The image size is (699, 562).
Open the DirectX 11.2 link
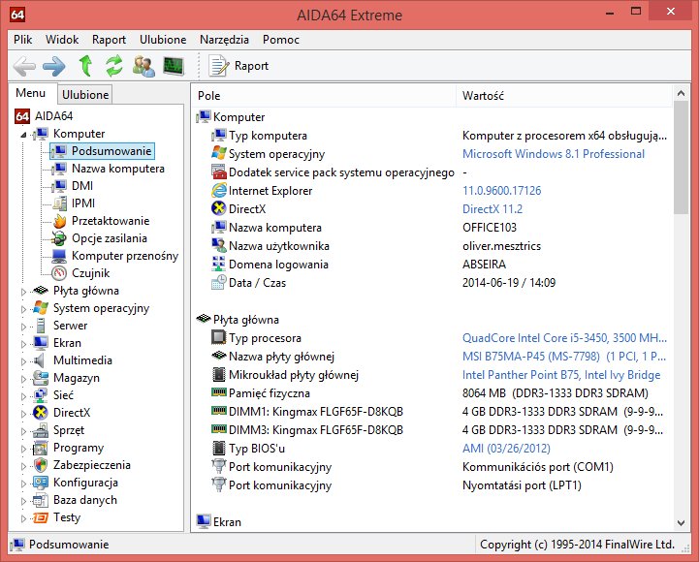pyautogui.click(x=492, y=209)
